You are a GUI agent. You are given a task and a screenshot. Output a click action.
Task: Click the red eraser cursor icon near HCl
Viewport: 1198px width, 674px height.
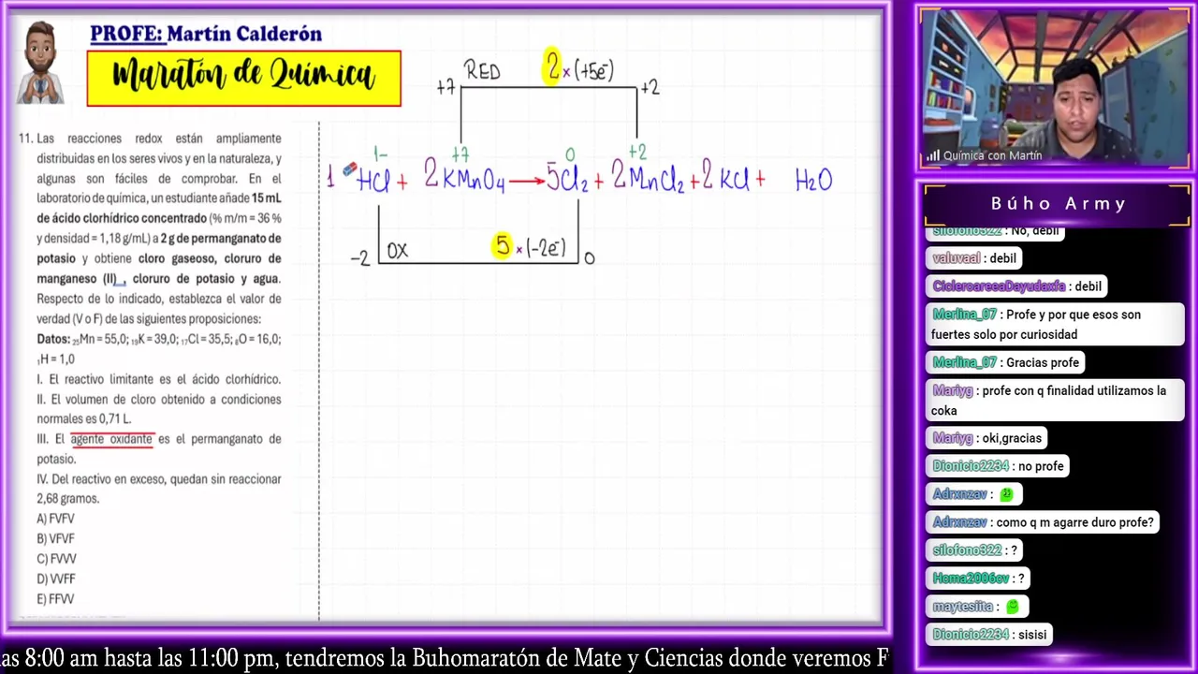coord(349,169)
